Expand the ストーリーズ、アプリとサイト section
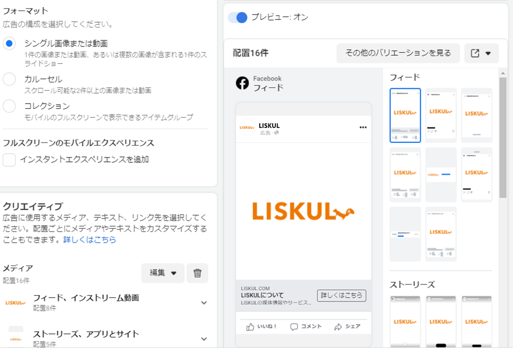Screen dimensions: 513x349 click(x=204, y=338)
